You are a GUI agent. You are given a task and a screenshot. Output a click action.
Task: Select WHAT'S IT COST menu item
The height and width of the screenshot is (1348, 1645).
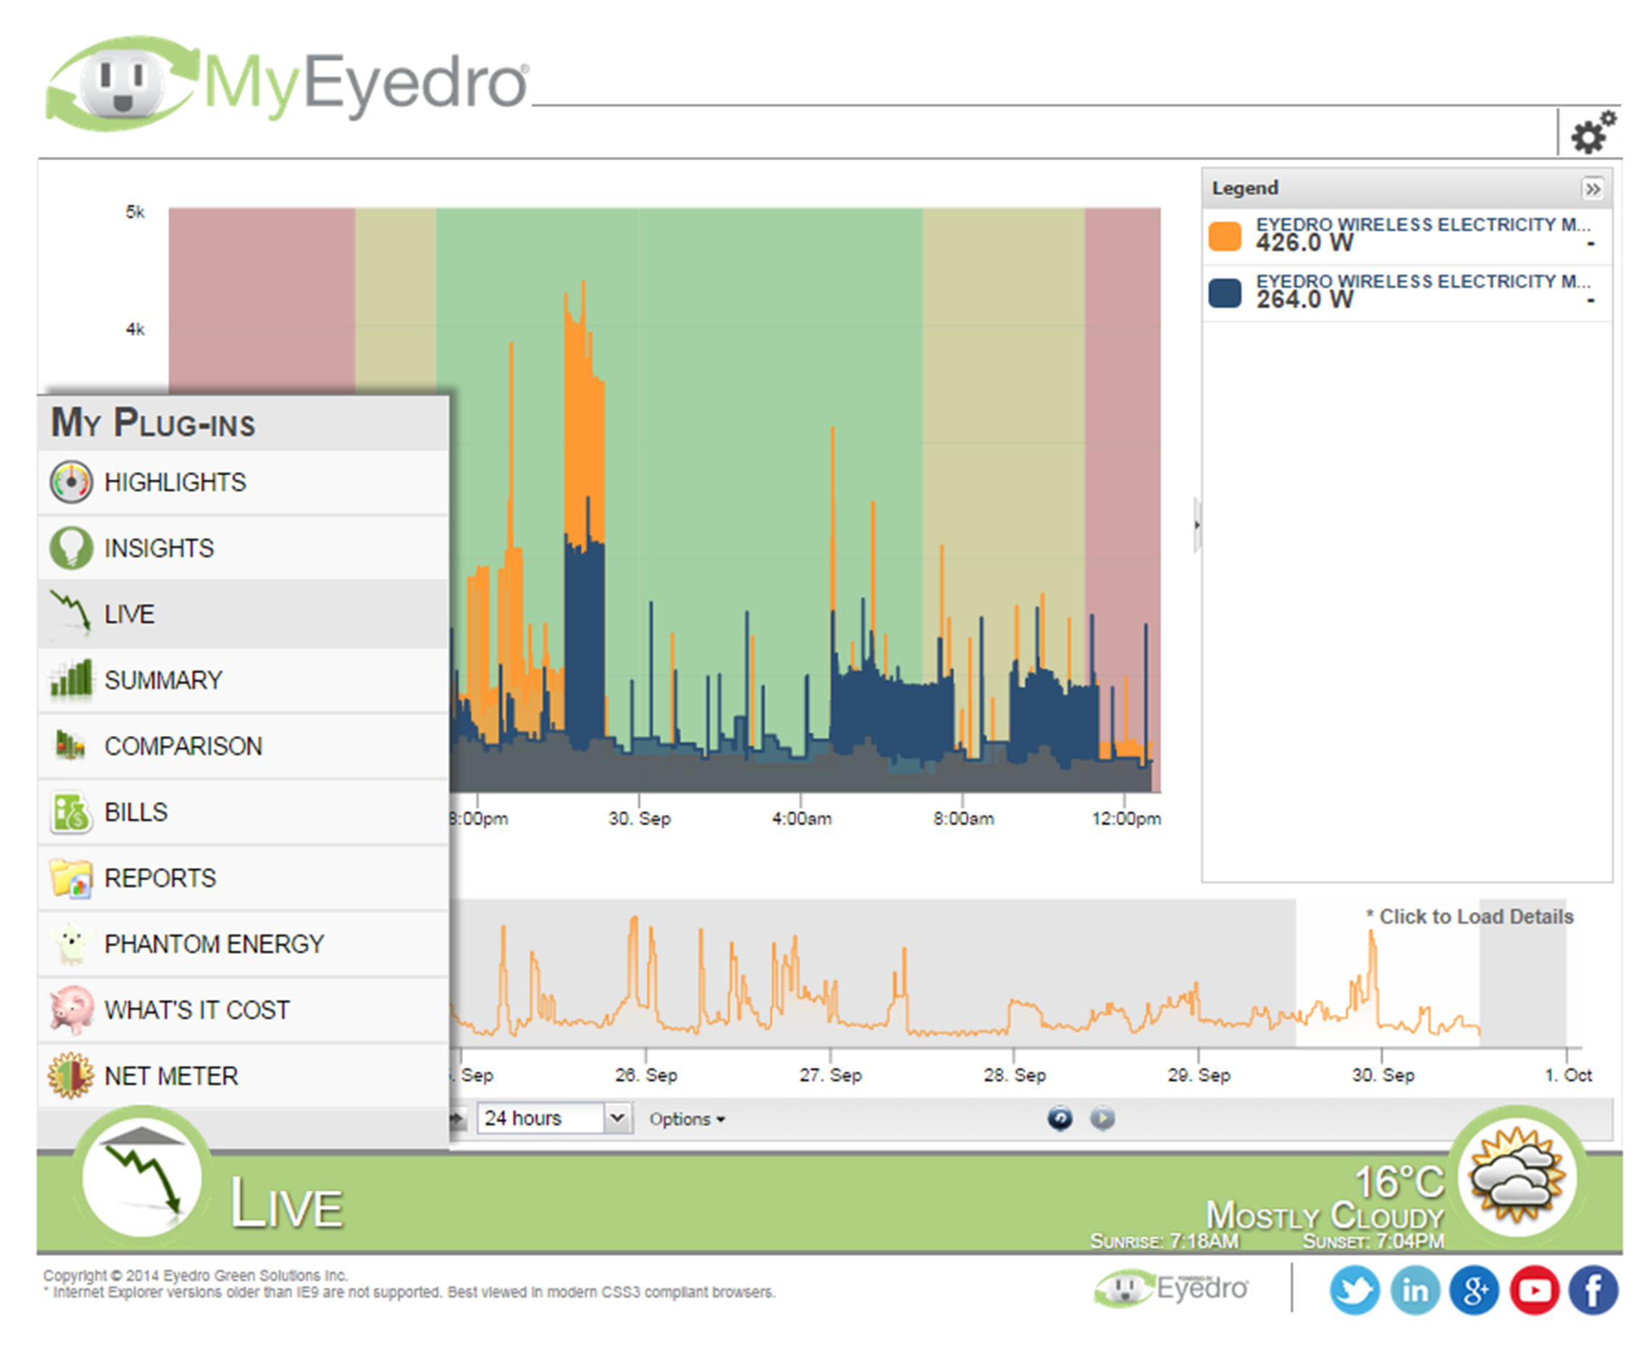click(x=243, y=1010)
